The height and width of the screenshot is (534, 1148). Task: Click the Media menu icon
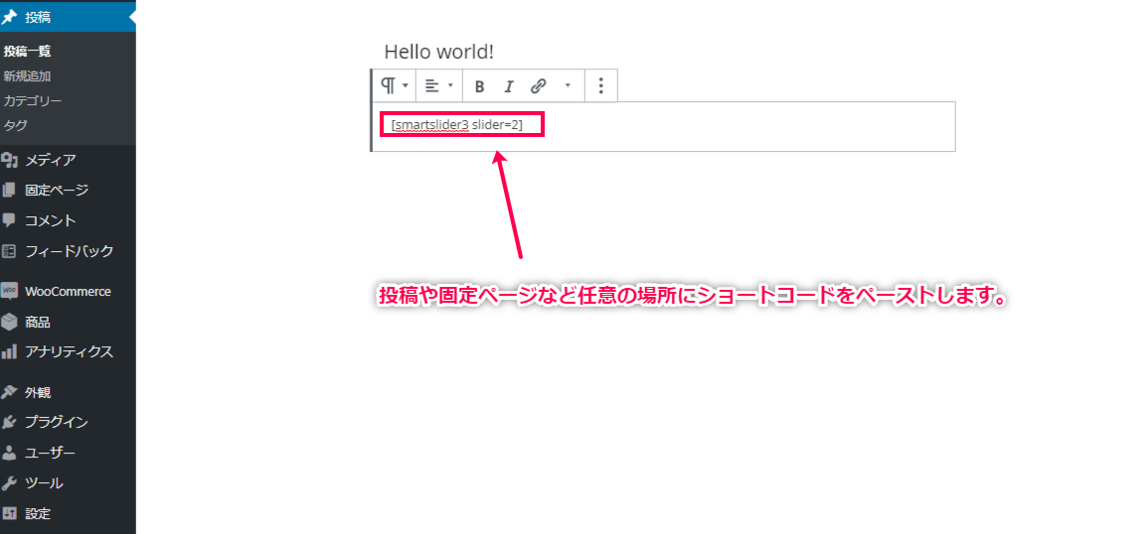coord(10,160)
